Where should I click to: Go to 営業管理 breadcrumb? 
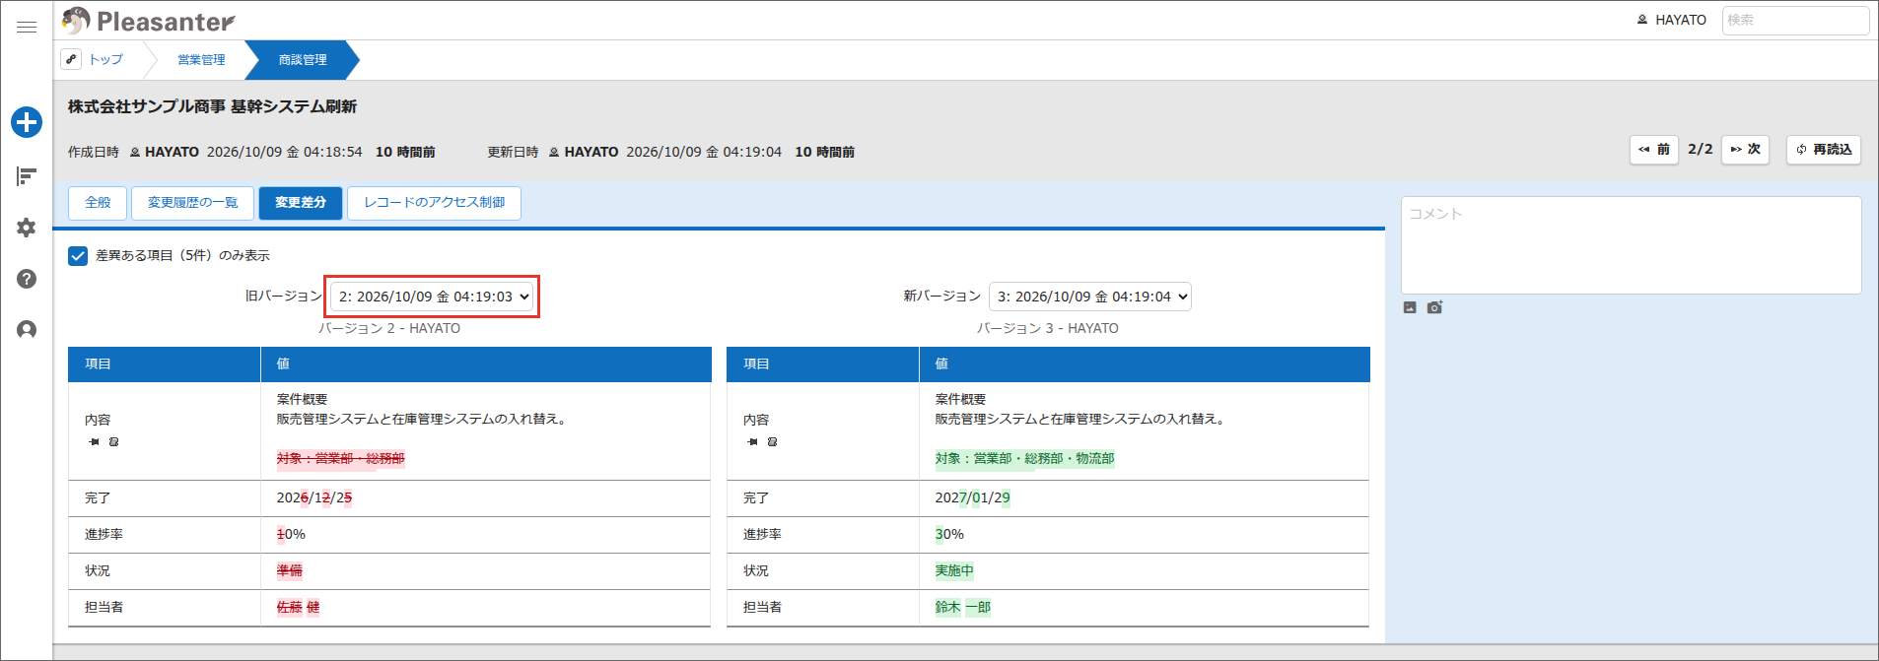[x=201, y=60]
